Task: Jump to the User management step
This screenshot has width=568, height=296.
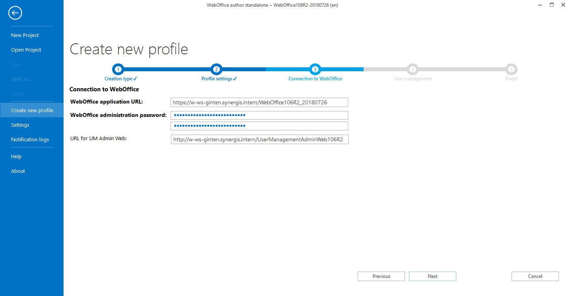Action: point(412,69)
